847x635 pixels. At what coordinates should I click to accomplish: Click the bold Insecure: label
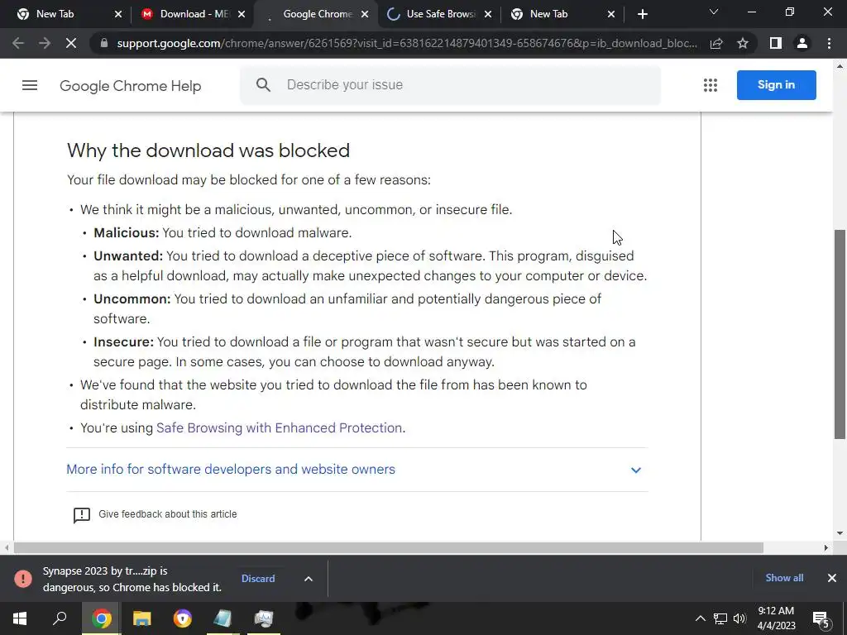tap(124, 342)
